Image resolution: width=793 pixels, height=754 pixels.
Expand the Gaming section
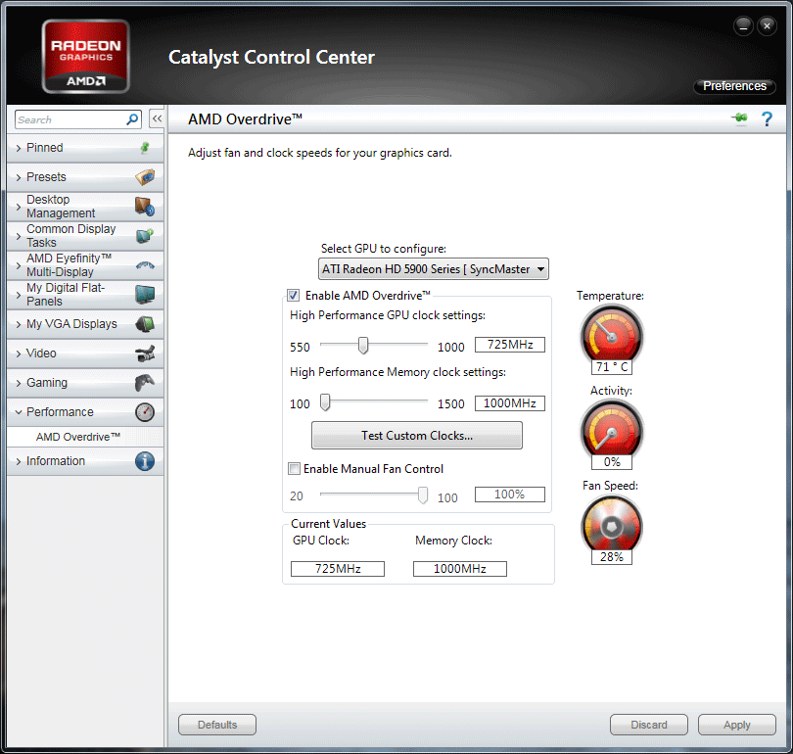pyautogui.click(x=85, y=382)
